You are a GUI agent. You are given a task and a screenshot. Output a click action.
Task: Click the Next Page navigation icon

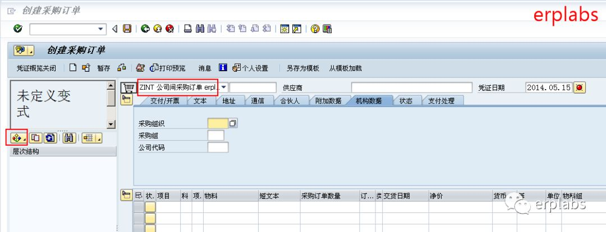[x=255, y=29]
